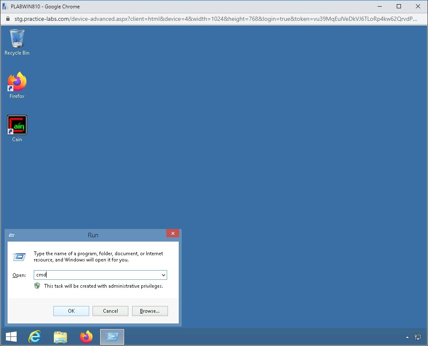Expand the Open field history dropdown
Viewport: 428px width, 346px height.
point(163,275)
